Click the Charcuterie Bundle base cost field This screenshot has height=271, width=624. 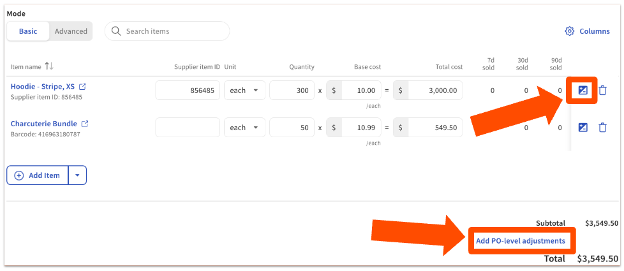362,128
